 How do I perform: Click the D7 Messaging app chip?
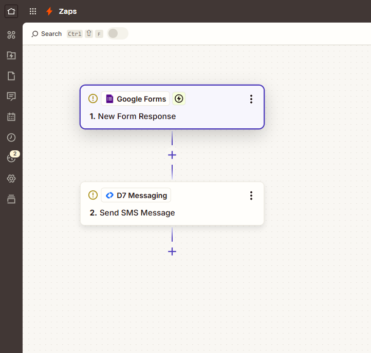tap(136, 195)
